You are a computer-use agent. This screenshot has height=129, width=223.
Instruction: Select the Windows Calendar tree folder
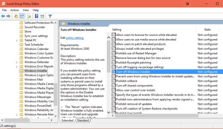[36, 49]
